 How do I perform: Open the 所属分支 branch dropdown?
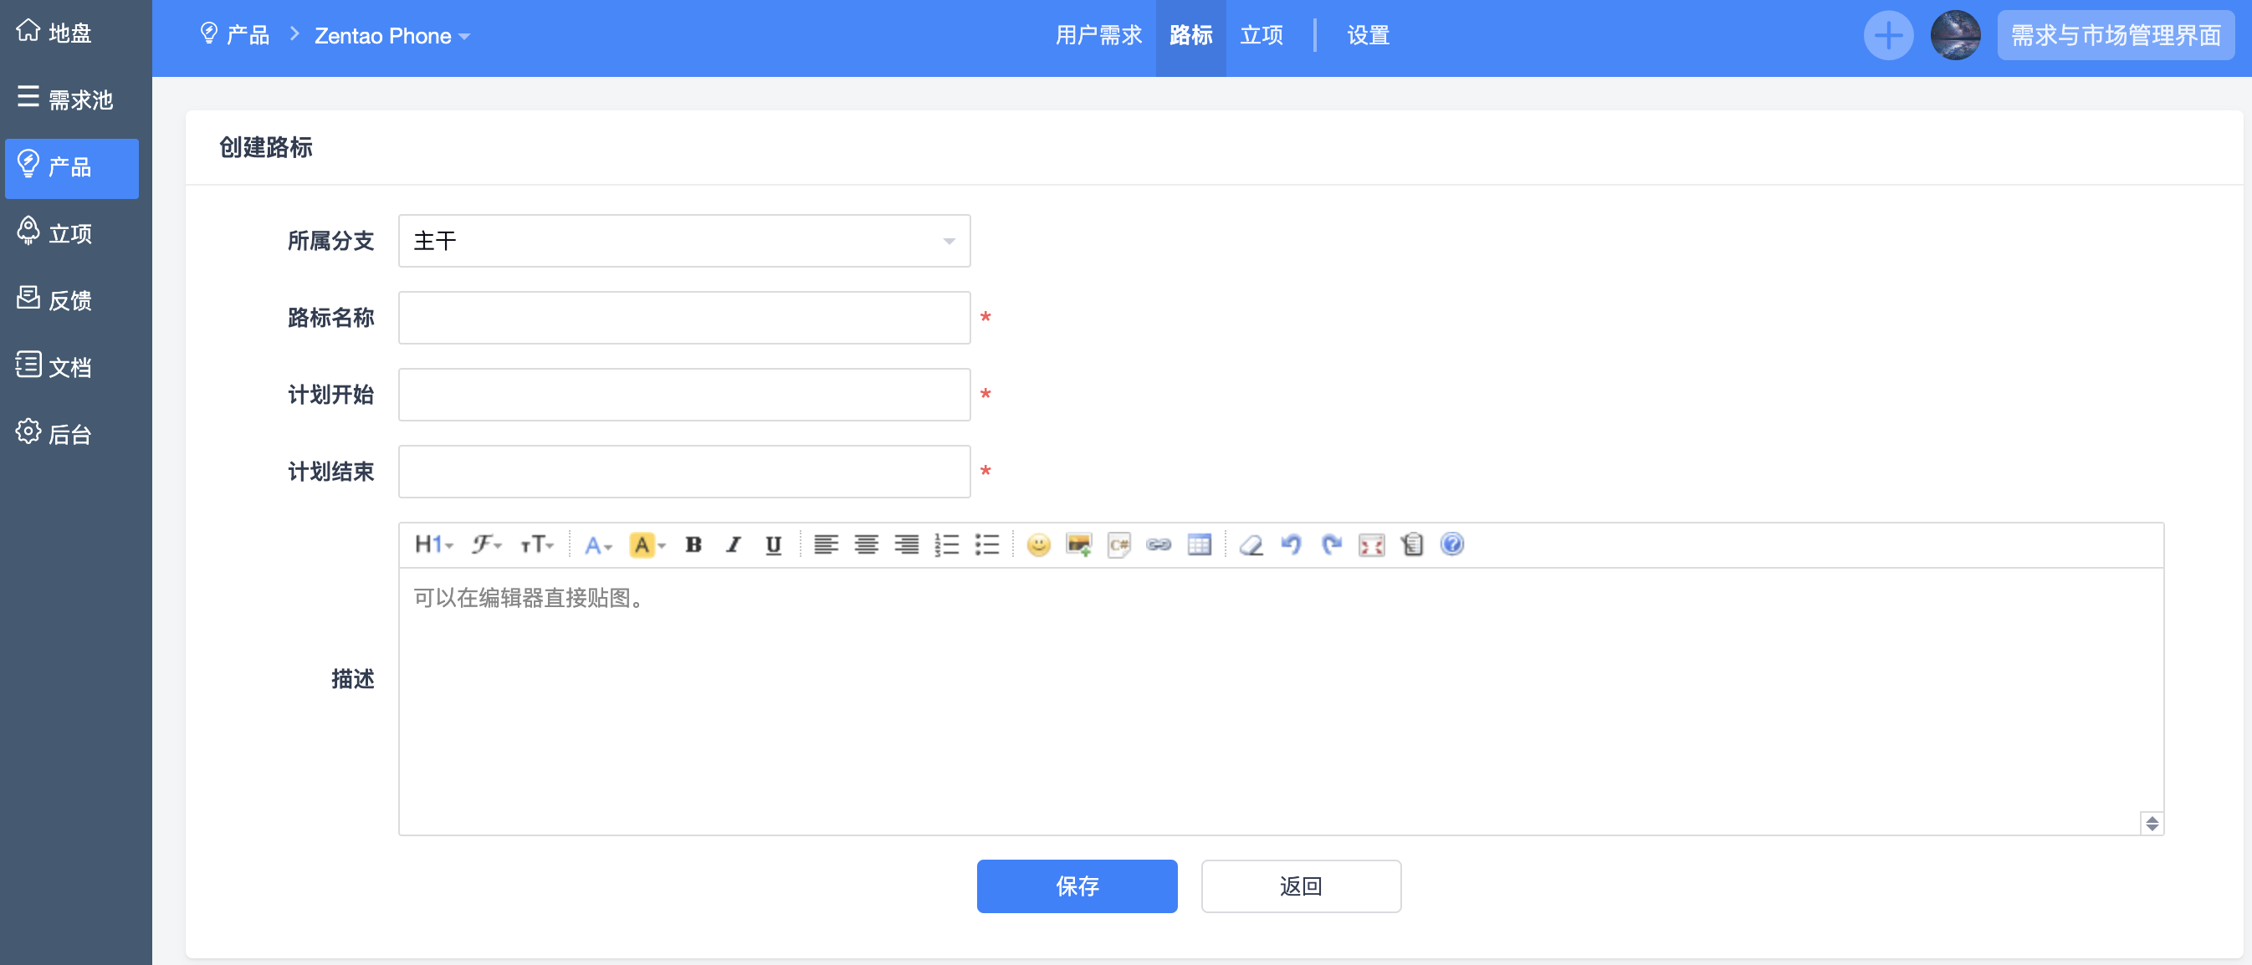pos(683,241)
